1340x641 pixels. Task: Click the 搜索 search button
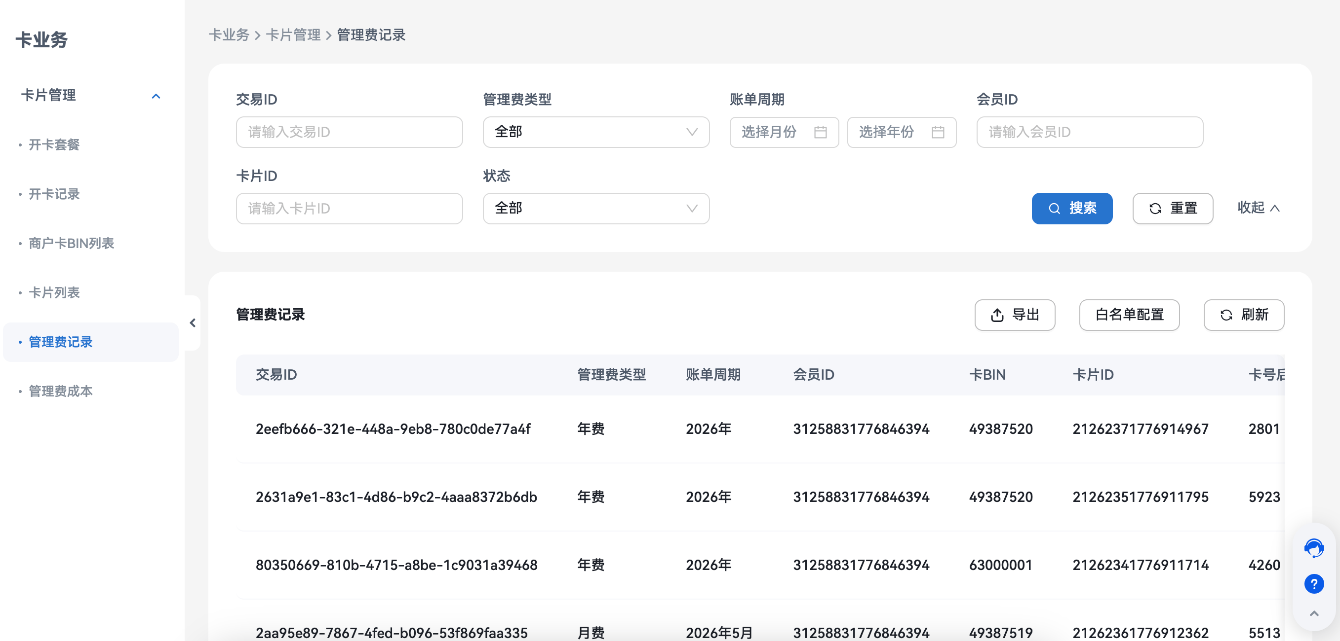(1071, 208)
